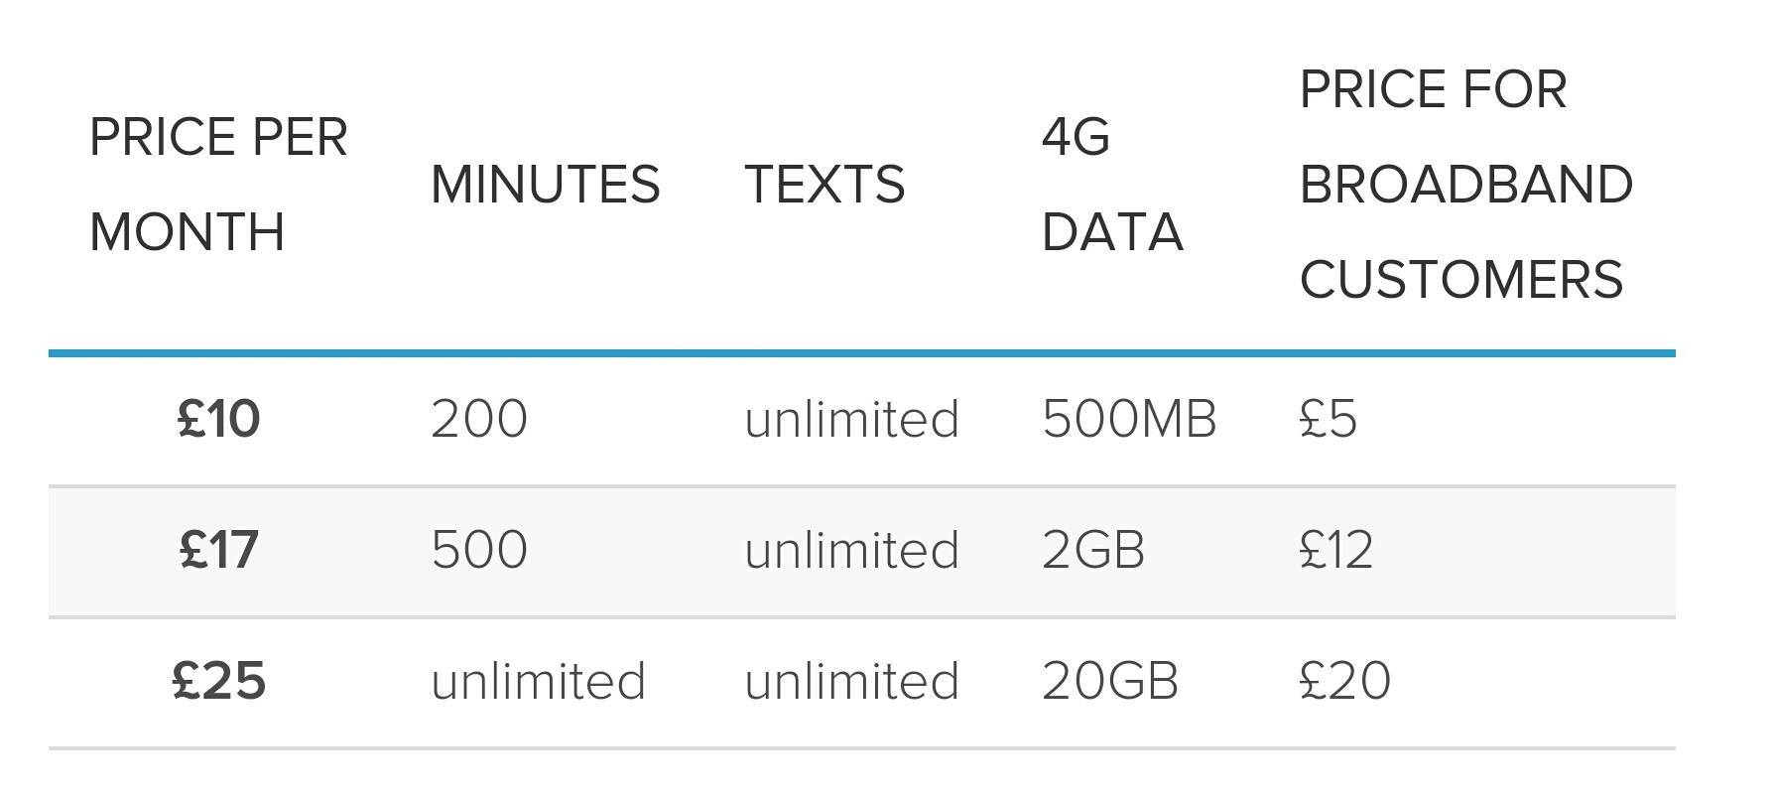
Task: Select the 500 minutes cell
Action: [479, 550]
